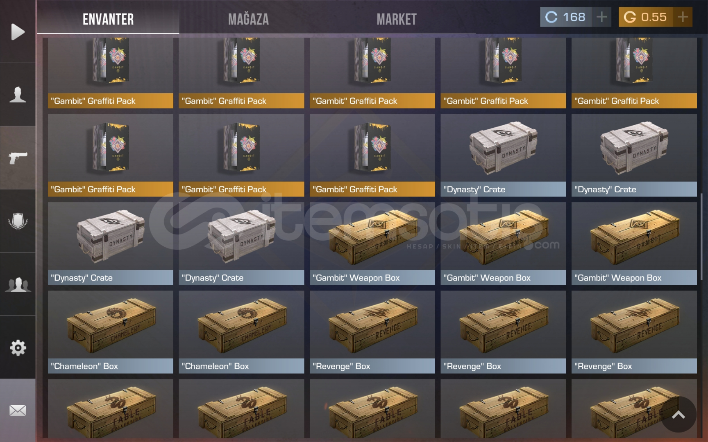
Task: Select the first "Revenge" Box item
Action: click(372, 332)
